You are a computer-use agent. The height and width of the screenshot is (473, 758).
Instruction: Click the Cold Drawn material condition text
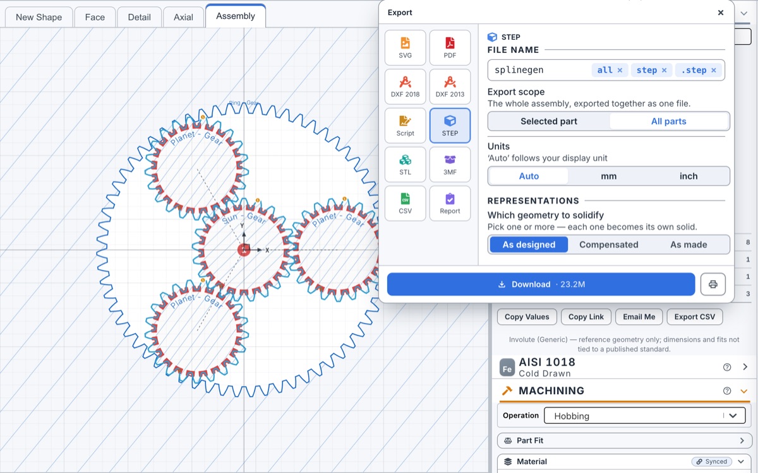coord(544,373)
